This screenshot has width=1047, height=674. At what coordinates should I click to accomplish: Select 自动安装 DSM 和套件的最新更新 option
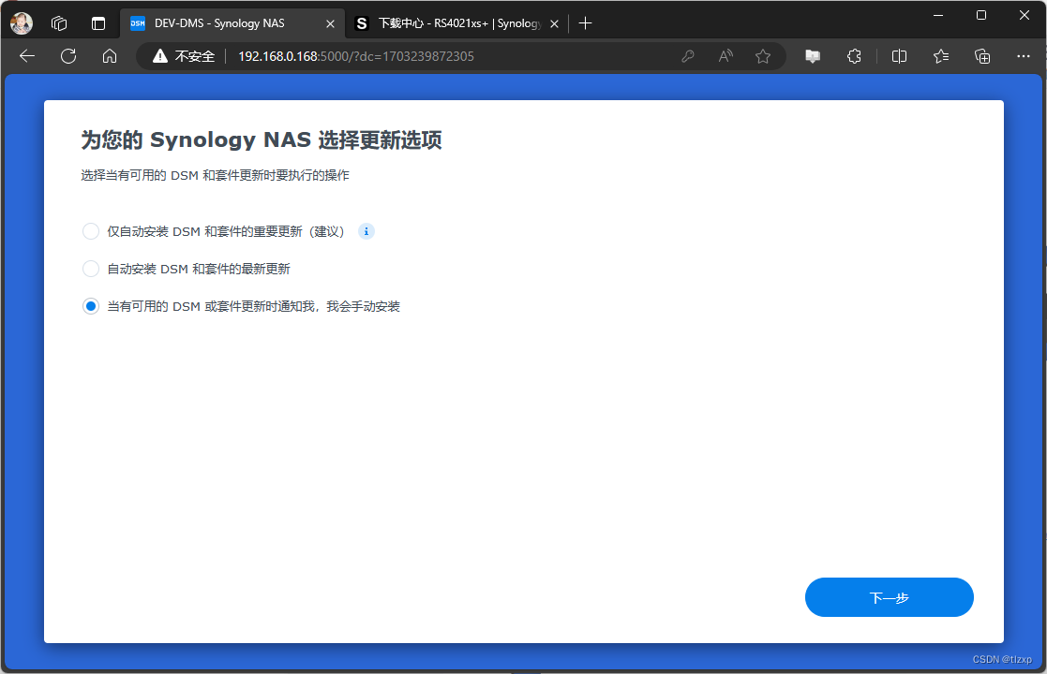(x=91, y=269)
